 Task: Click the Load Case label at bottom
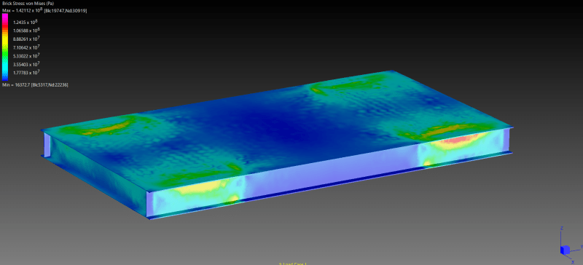pyautogui.click(x=293, y=264)
